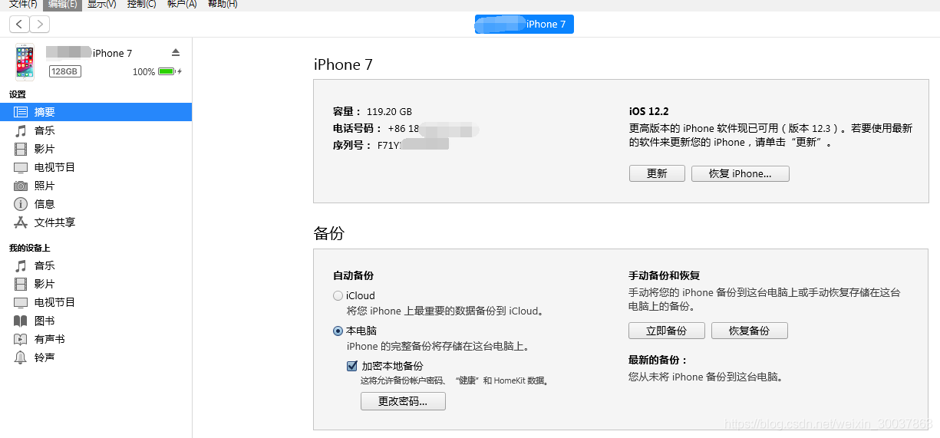Click the 电话号码 label
The image size is (940, 438).
tap(357, 128)
